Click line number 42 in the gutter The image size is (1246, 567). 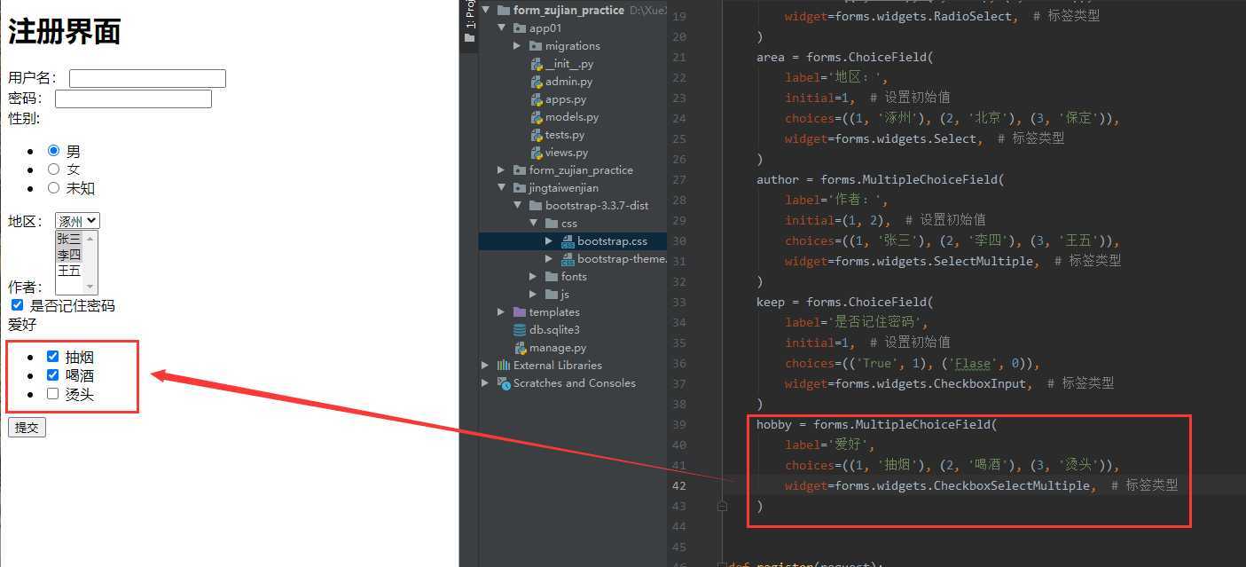click(679, 485)
